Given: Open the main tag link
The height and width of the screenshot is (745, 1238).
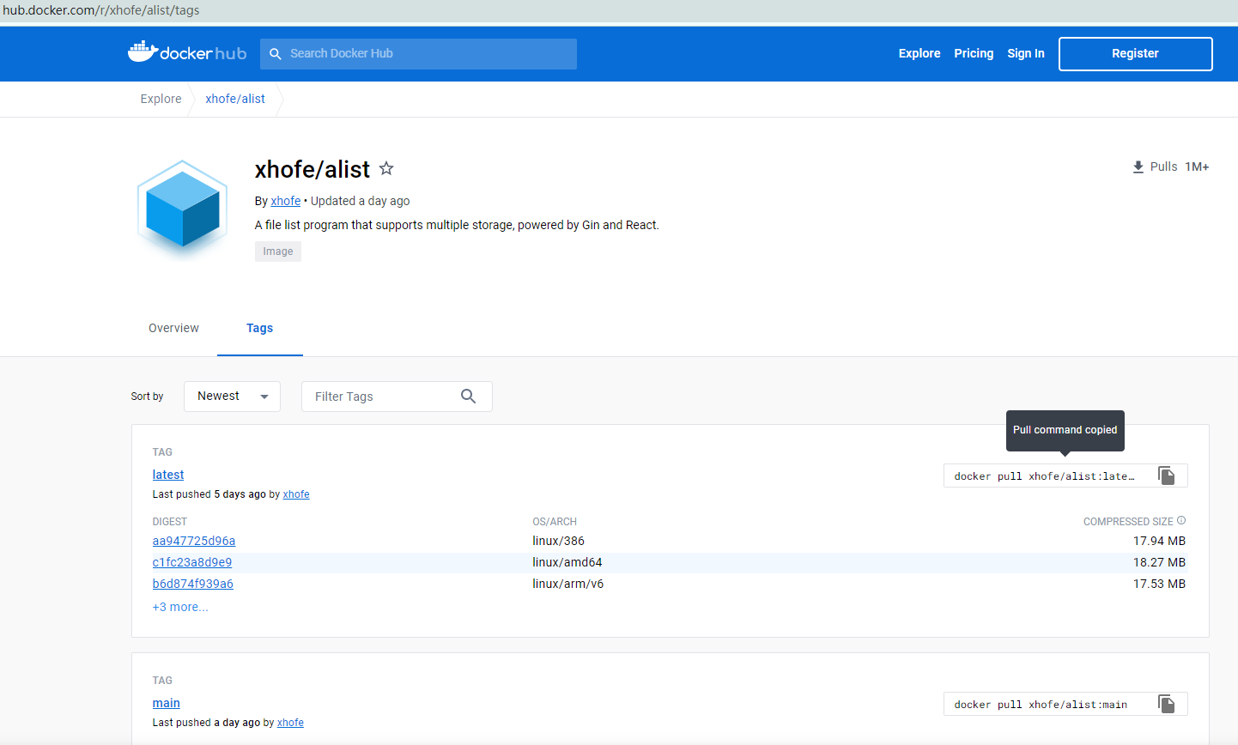Looking at the screenshot, I should pos(167,703).
